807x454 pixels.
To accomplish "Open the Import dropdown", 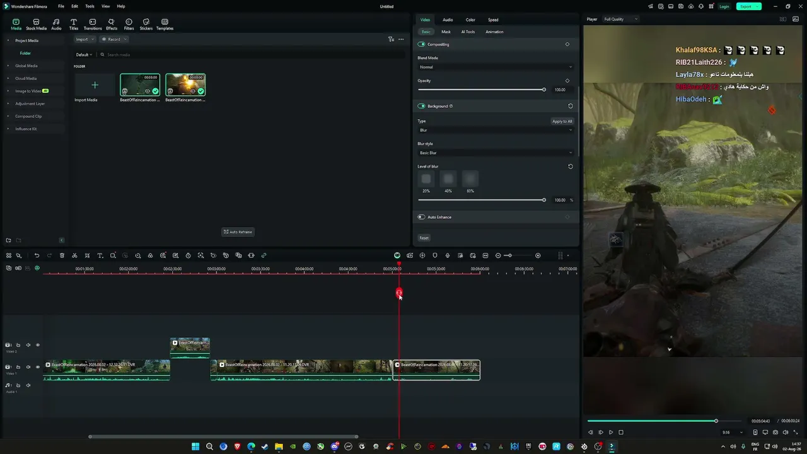I will [x=84, y=39].
